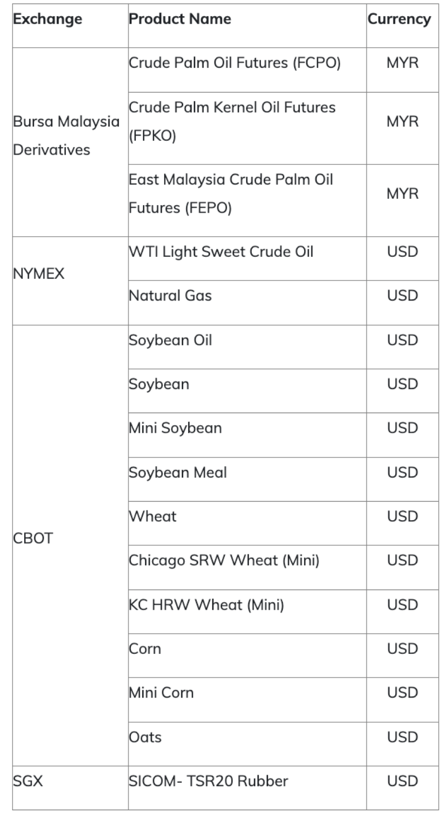Select the Oats product cell
Image resolution: width=444 pixels, height=824 pixels.
(145, 737)
